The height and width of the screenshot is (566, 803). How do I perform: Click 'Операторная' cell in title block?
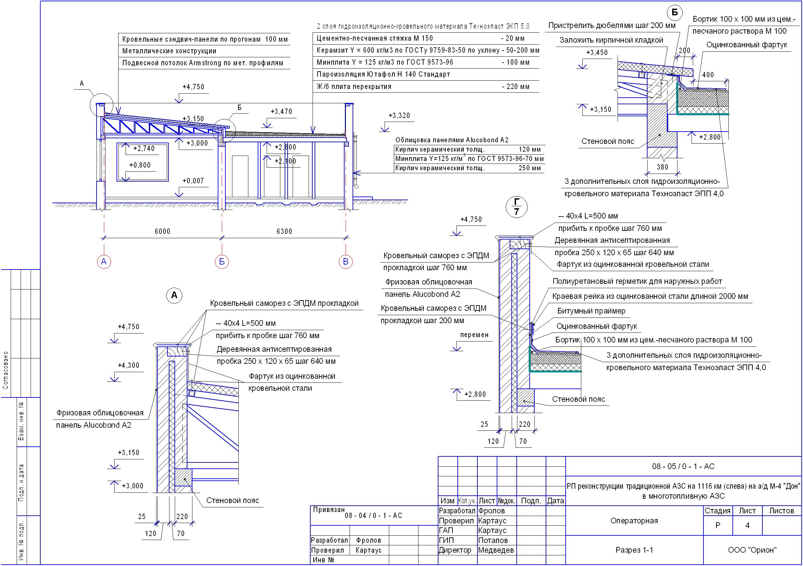click(x=634, y=521)
